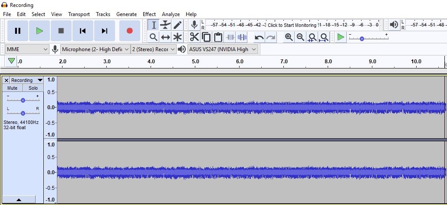Screen dimensions: 447x205
Task: Open the 2 (Stereo) recording channels dropdown
Action: tap(153, 49)
